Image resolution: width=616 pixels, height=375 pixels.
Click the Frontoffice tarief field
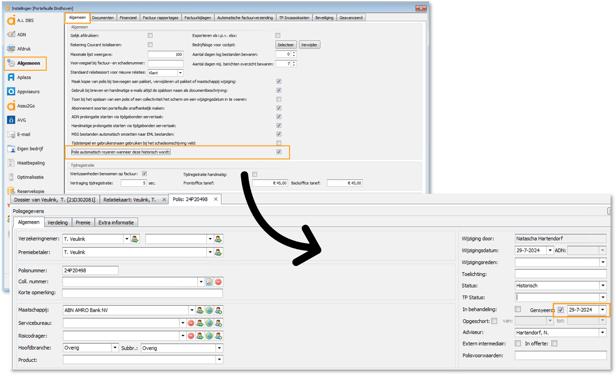click(270, 183)
